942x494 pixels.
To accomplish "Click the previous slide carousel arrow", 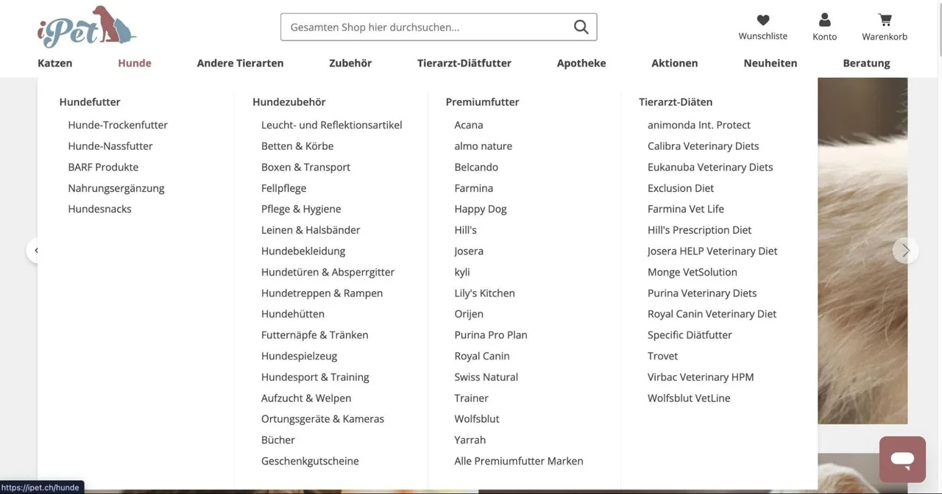I will click(x=34, y=251).
